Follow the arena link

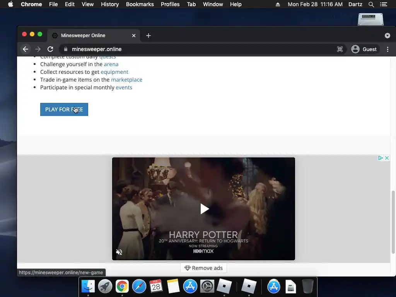coord(111,64)
